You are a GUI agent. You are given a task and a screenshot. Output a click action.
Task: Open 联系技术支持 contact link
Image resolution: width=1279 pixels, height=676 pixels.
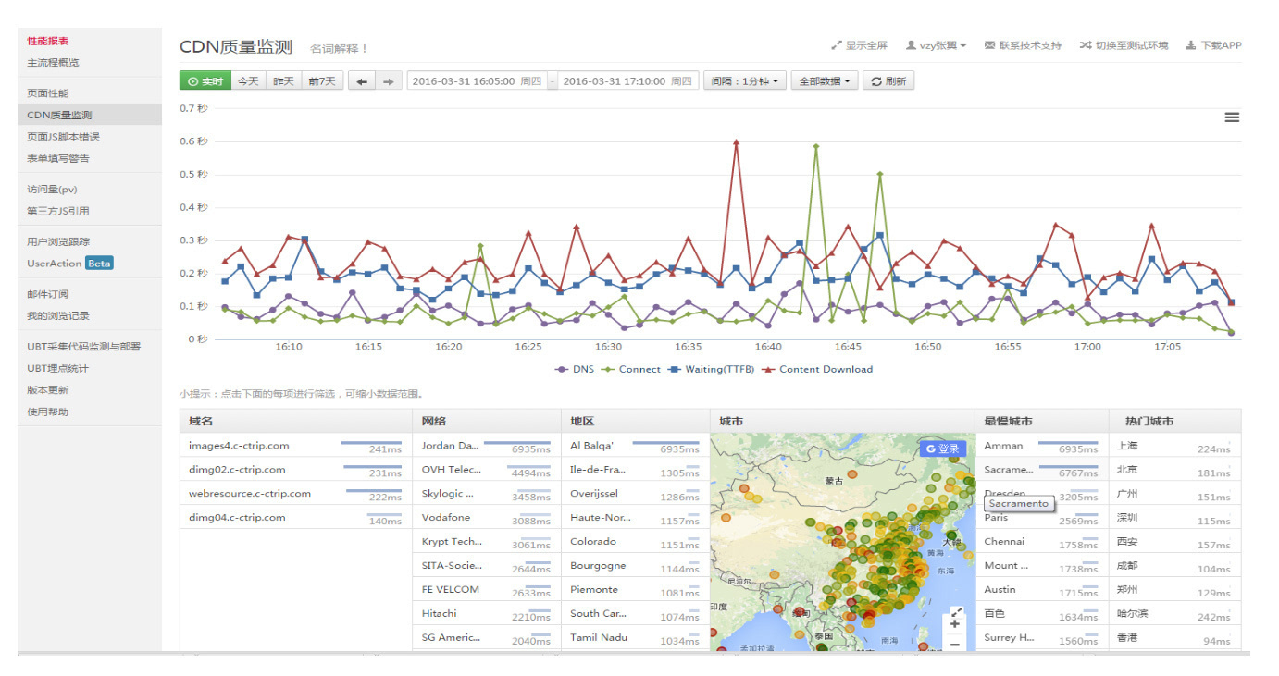tap(1023, 45)
